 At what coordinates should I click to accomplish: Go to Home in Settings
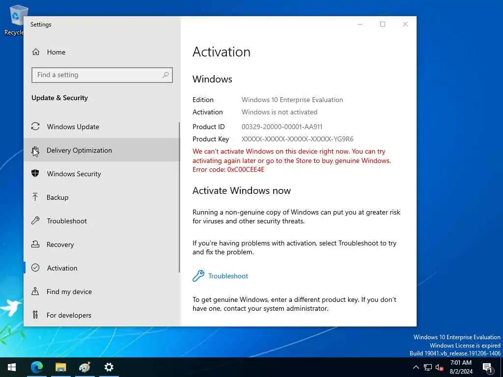(x=102, y=52)
